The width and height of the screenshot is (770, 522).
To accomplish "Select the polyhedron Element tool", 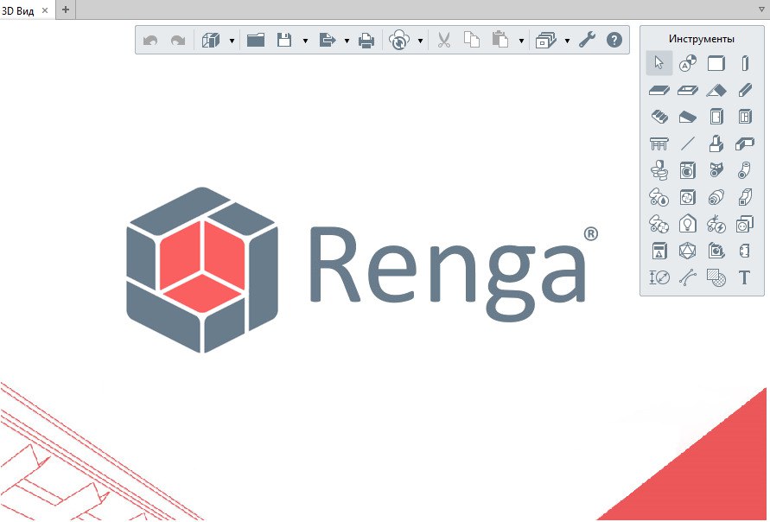I will click(x=688, y=251).
